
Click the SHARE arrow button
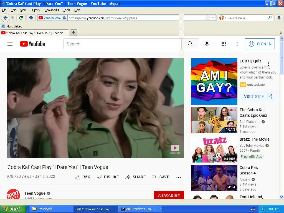pos(135,177)
